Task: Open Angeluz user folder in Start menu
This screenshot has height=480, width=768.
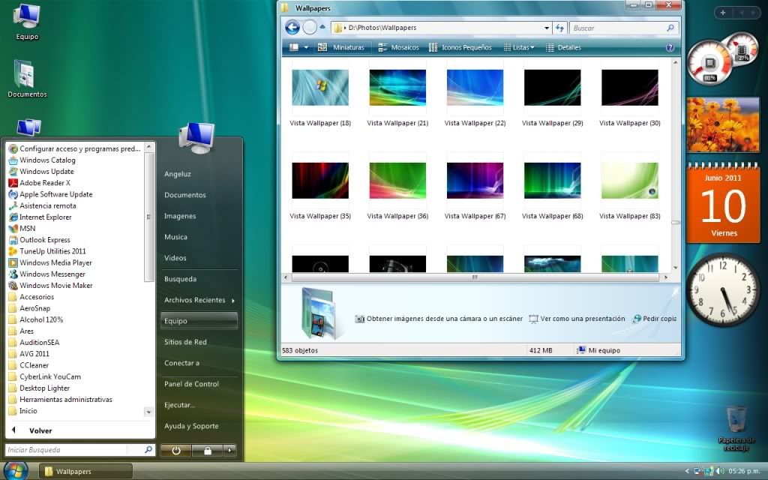Action: 178,174
